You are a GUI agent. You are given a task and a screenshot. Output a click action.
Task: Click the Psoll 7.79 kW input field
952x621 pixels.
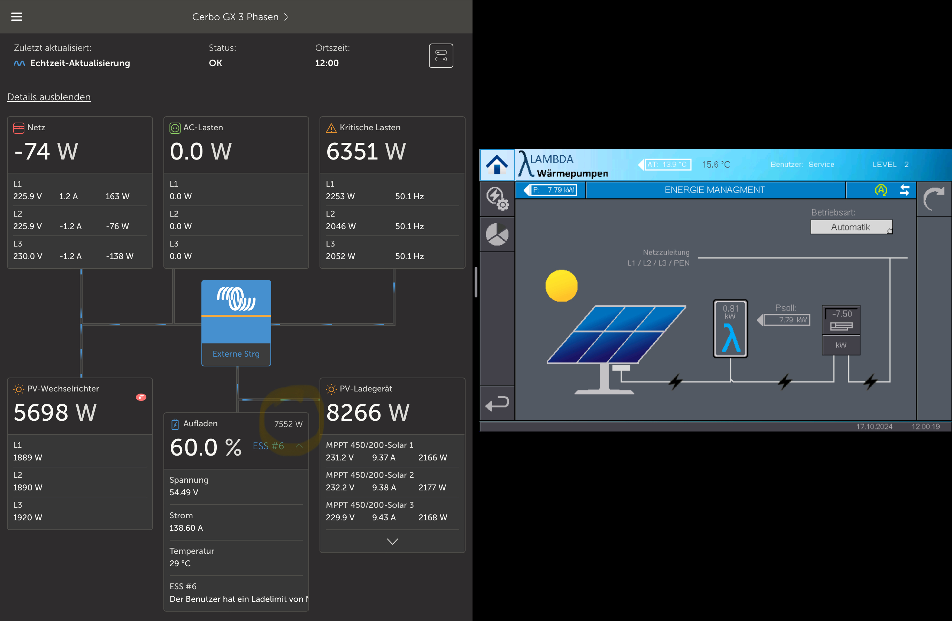click(786, 320)
